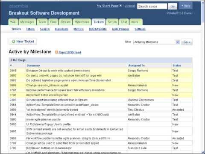
Task: Open the Scrum tab
Action: (112, 22)
